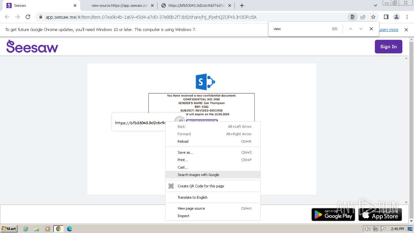Viewport: 414px width, 233px height.
Task: Open the Learn more link
Action: tap(389, 30)
